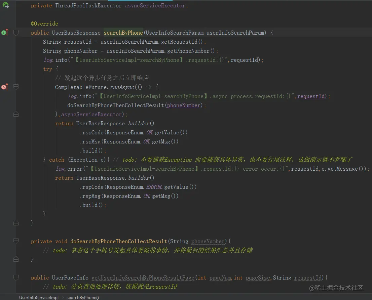Open searchByPhone() breadcrumb
Screen dimensions: 372x300
pyautogui.click(x=82, y=297)
